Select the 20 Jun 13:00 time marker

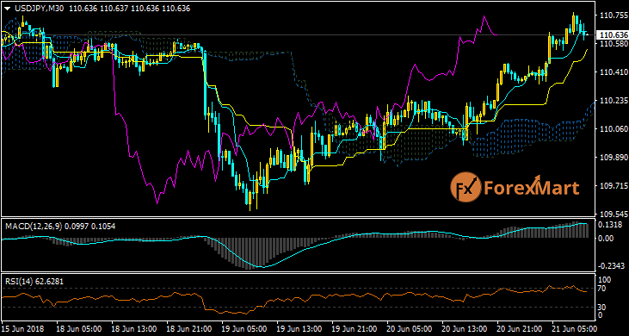[x=465, y=327]
